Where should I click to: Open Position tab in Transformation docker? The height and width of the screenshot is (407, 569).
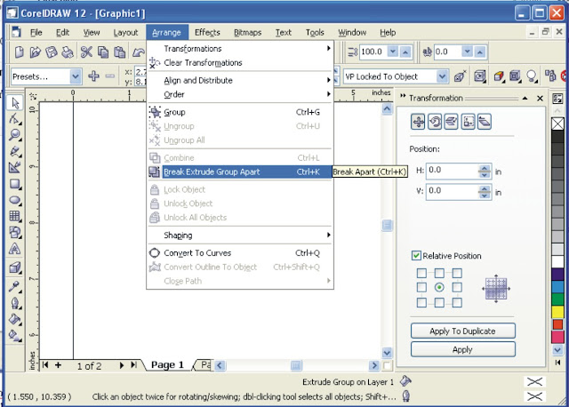pos(418,122)
